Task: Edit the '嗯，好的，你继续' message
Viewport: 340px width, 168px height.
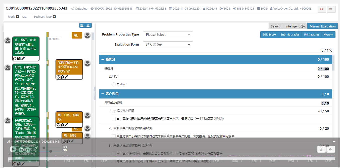Action: click(66, 125)
